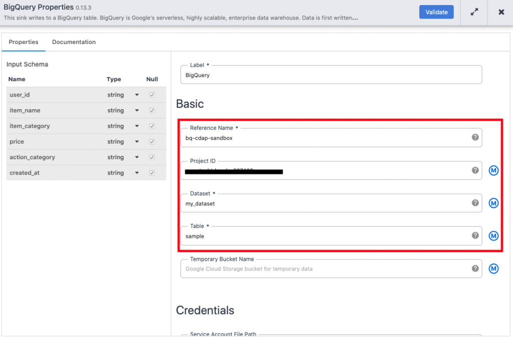Click the Validate button
This screenshot has width=513, height=340.
point(436,12)
